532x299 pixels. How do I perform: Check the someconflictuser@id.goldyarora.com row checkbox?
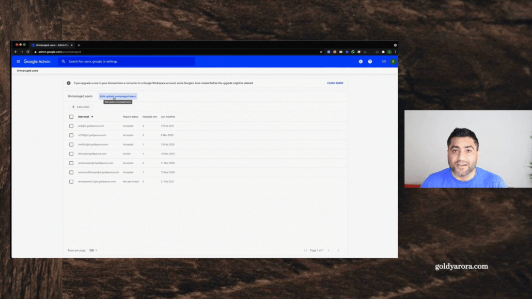71,172
